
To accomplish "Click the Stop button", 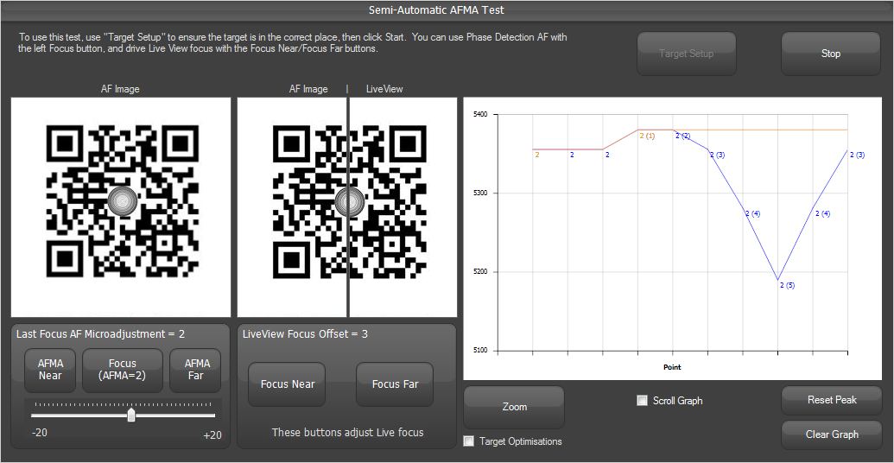I will pyautogui.click(x=830, y=54).
